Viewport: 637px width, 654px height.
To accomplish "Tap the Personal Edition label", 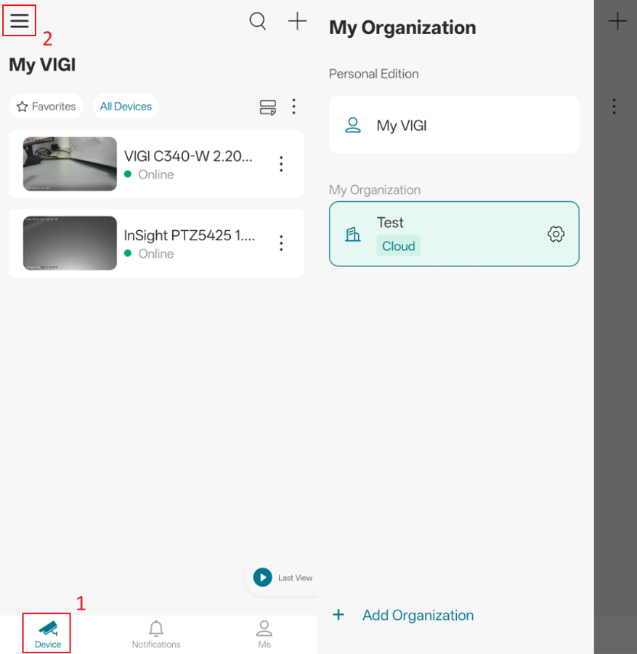I will (373, 74).
